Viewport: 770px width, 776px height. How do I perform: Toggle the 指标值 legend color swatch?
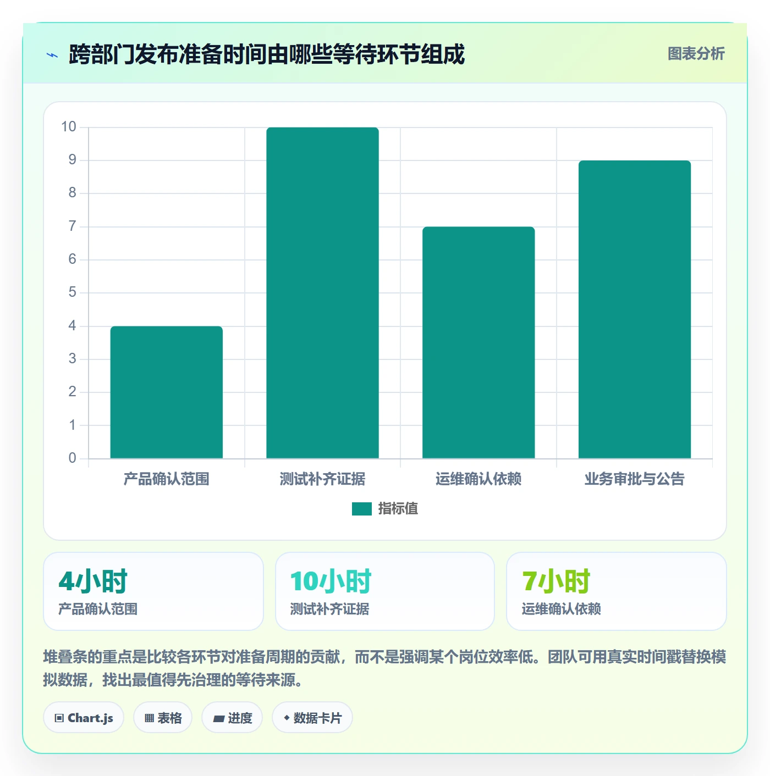(x=362, y=509)
